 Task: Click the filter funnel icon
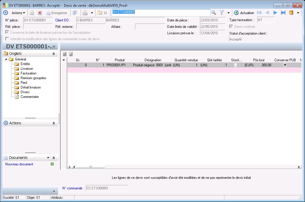[x=222, y=13]
